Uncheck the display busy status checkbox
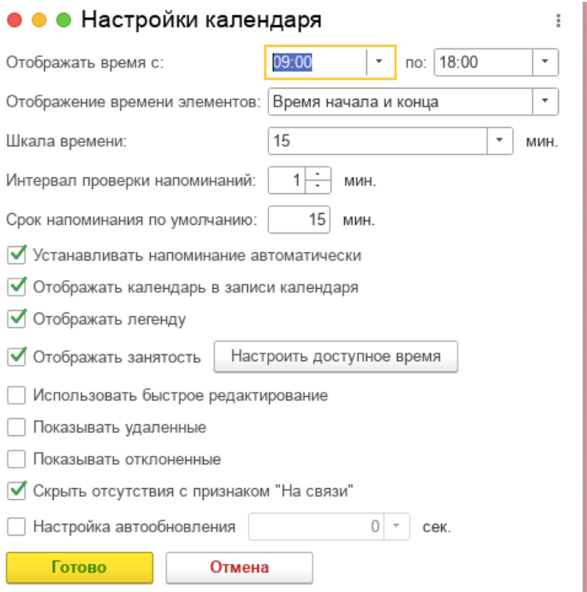 click(x=16, y=357)
